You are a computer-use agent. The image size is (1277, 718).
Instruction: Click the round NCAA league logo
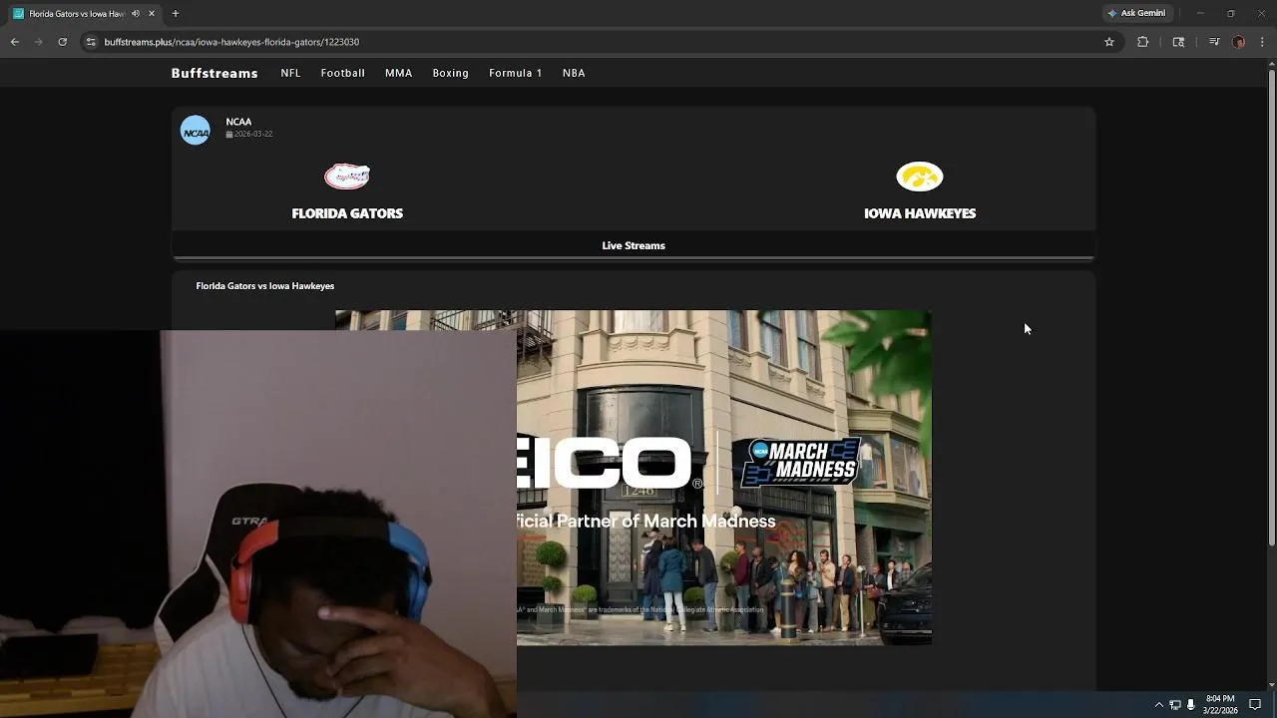(196, 131)
